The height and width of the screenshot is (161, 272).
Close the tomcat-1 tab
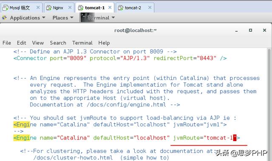pos(110,8)
